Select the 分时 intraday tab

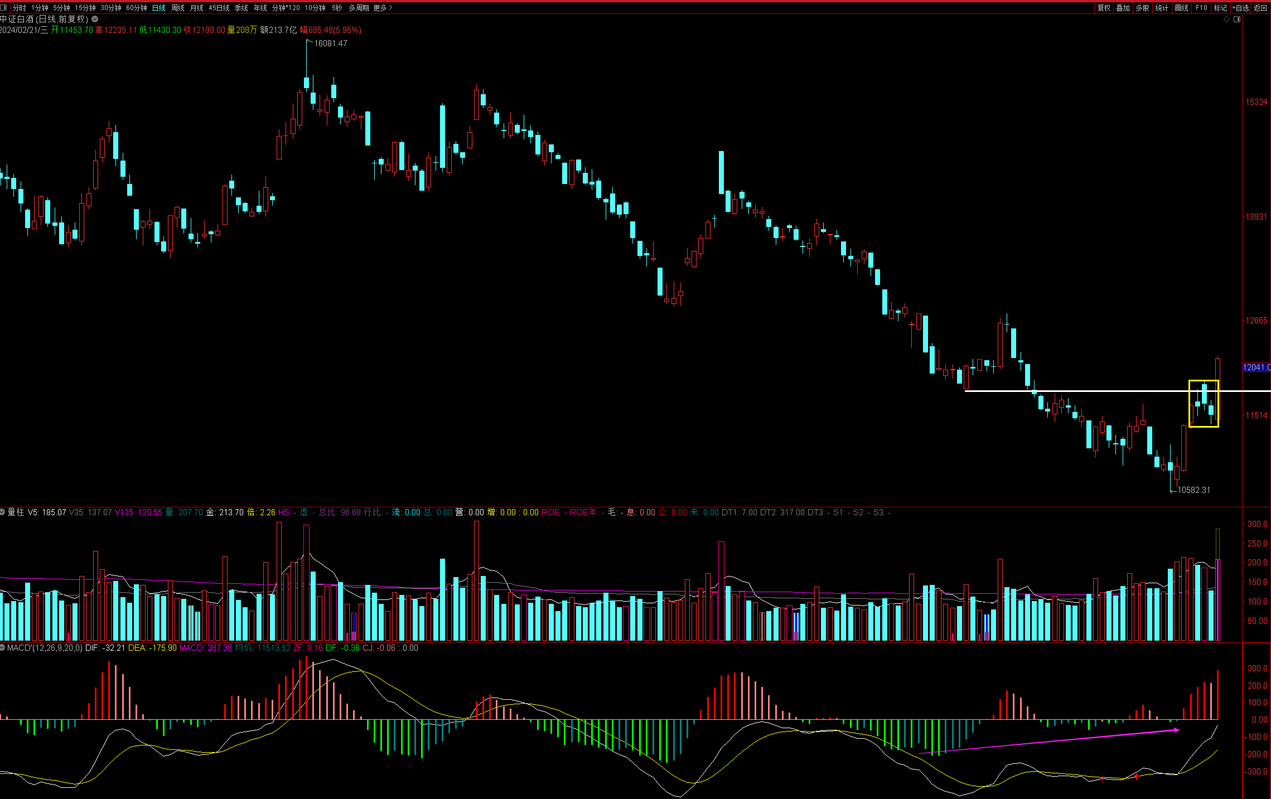coord(19,8)
